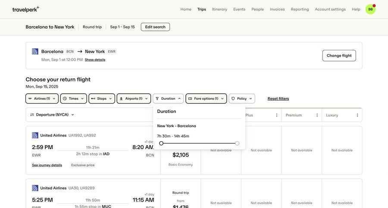Open the Luxury column three-dot menu
Image resolution: width=388 pixels, height=208 pixels.
(x=357, y=115)
